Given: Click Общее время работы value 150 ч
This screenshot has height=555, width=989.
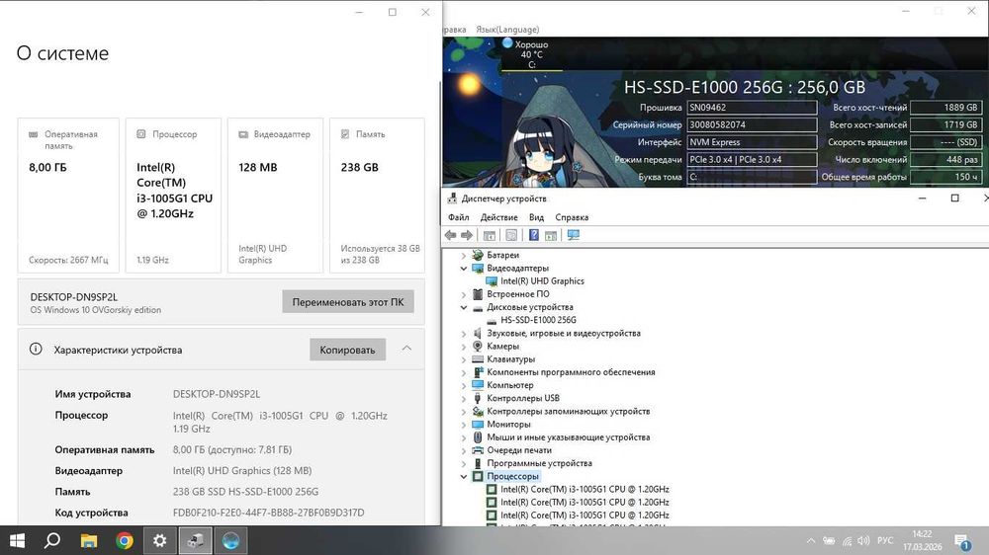Looking at the screenshot, I should [945, 177].
